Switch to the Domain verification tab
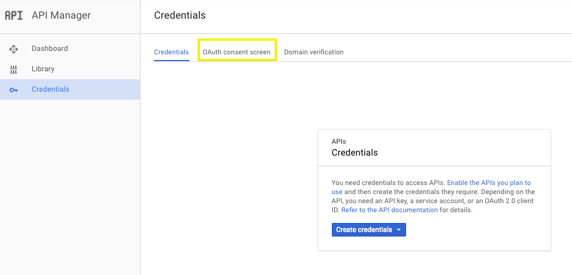This screenshot has height=275, width=572. click(314, 52)
